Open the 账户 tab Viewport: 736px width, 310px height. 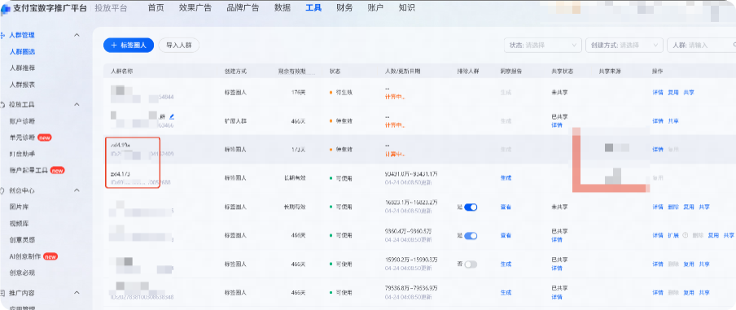pos(375,7)
